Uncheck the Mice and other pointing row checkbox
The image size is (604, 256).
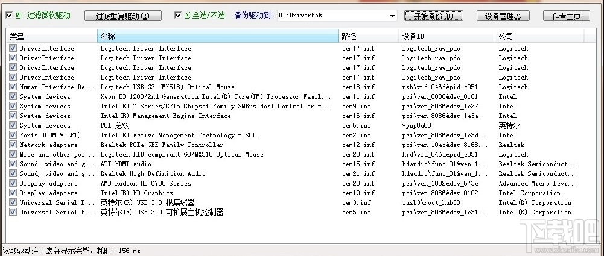[13, 154]
